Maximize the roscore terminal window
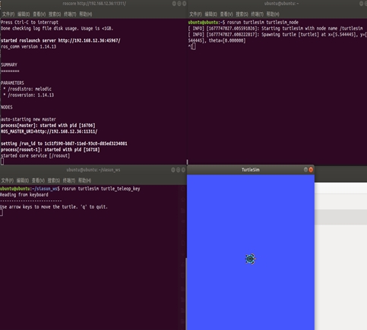 pos(179,4)
